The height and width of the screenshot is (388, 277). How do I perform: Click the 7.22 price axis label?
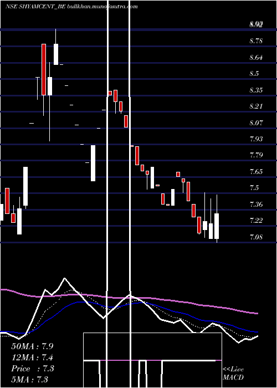click(x=256, y=221)
